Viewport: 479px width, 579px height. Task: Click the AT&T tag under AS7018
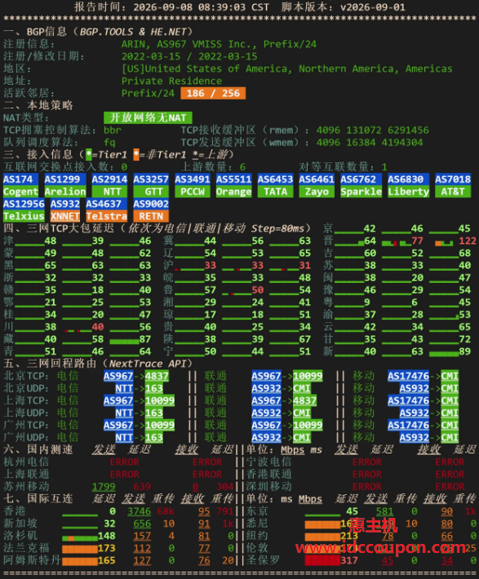click(453, 192)
